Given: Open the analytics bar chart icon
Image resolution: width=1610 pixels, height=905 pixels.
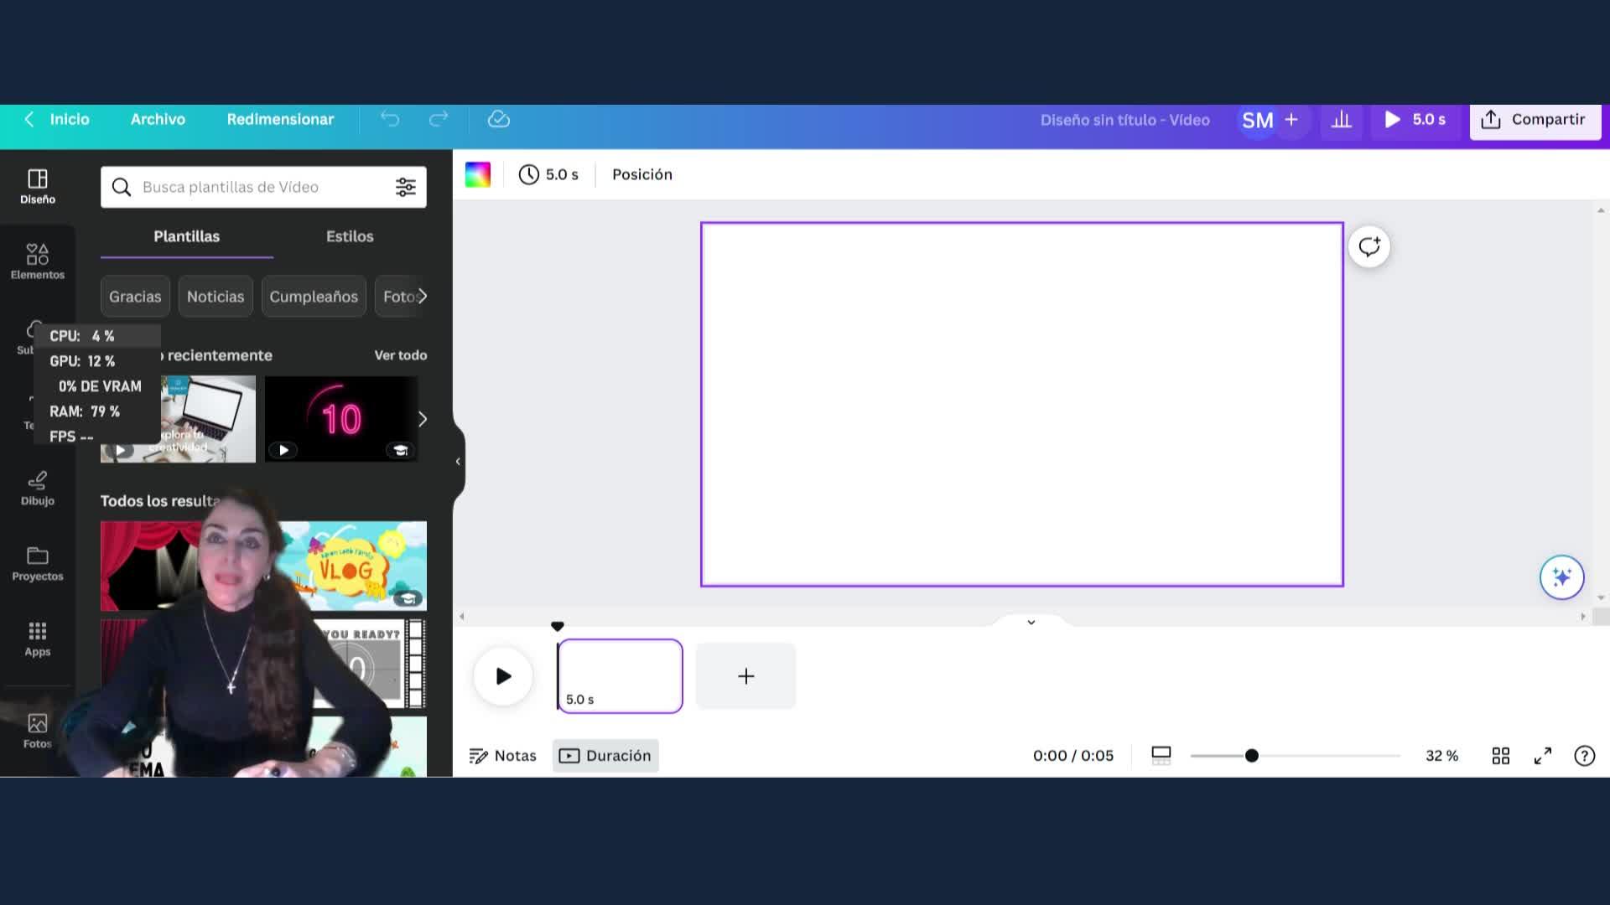Looking at the screenshot, I should [x=1342, y=120].
